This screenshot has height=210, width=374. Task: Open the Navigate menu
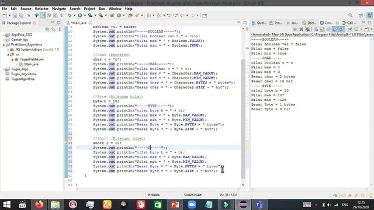click(x=59, y=9)
